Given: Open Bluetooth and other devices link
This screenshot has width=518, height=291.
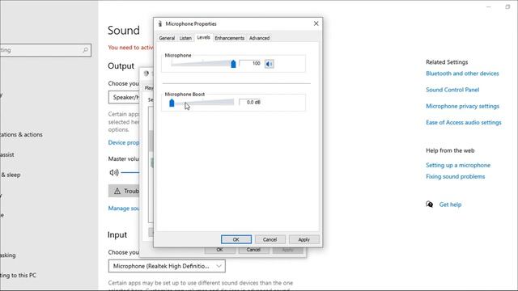Looking at the screenshot, I should point(462,74).
